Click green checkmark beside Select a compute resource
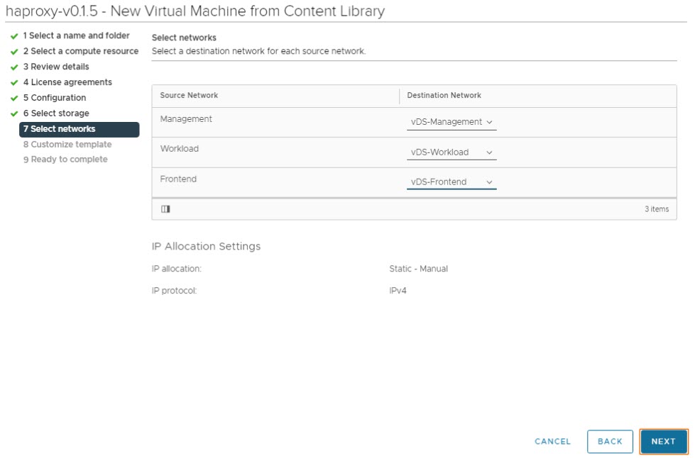The height and width of the screenshot is (458, 695). 14,52
